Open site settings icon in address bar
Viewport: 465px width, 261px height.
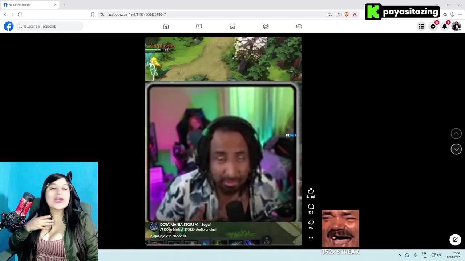tap(102, 14)
